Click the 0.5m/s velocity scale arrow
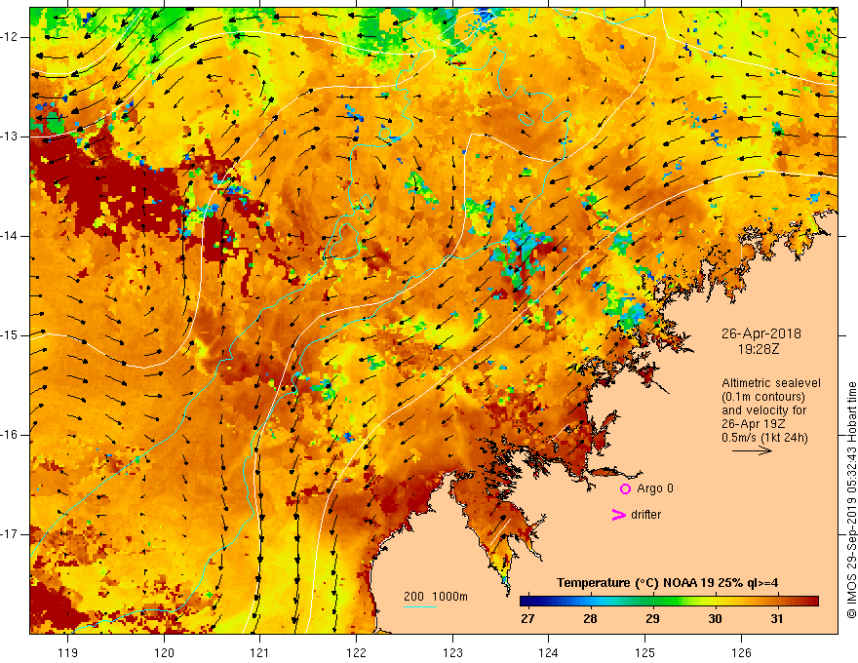The height and width of the screenshot is (663, 858). tap(752, 450)
